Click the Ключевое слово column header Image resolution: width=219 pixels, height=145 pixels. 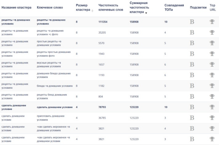pyautogui.click(x=50, y=8)
